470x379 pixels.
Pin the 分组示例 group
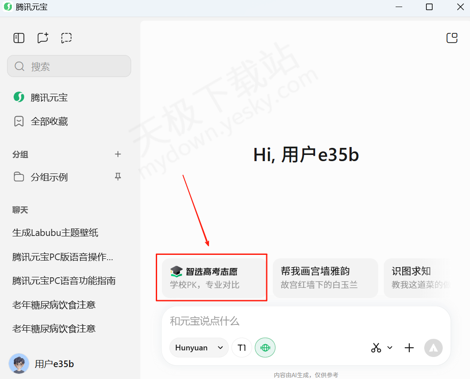[117, 177]
